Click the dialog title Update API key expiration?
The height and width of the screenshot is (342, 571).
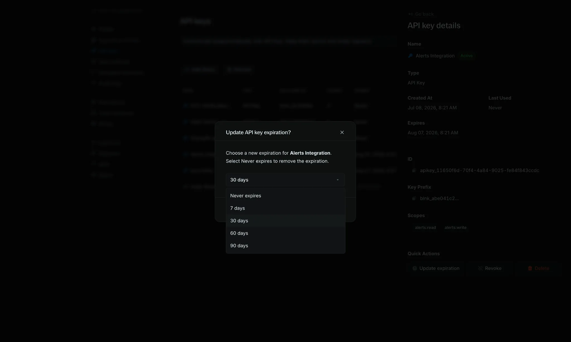pyautogui.click(x=258, y=132)
